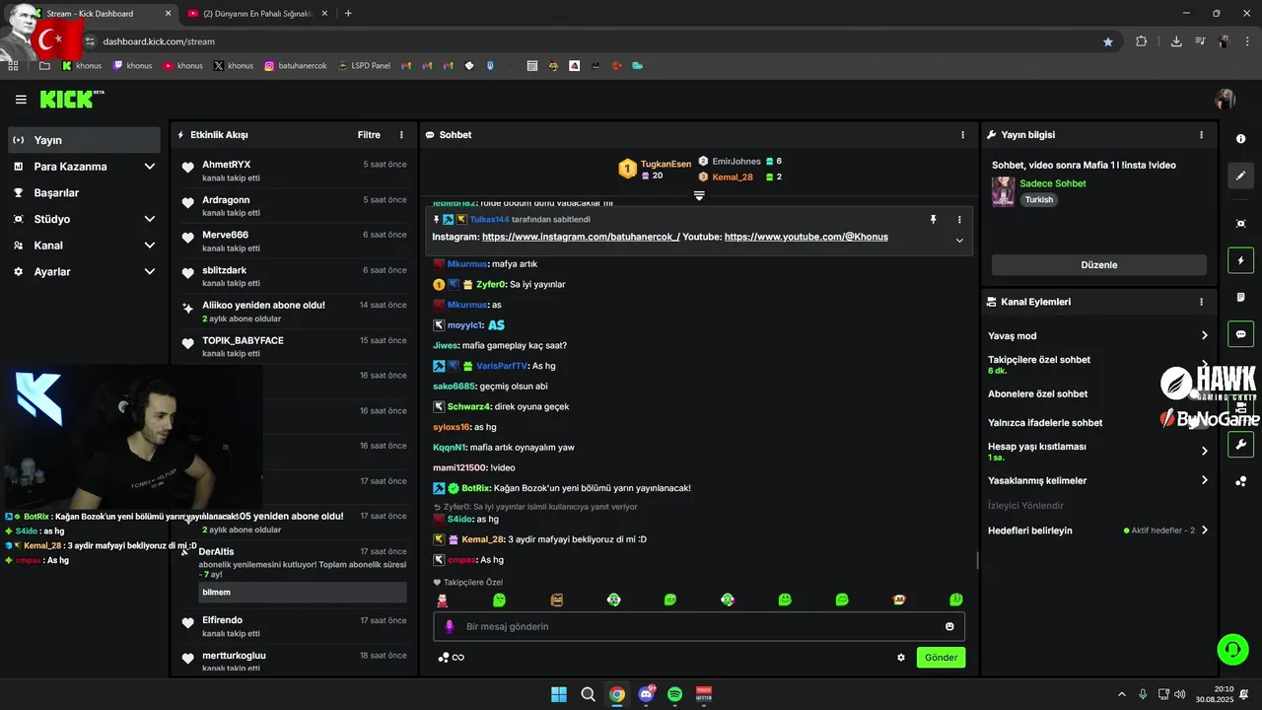1262x710 pixels.
Task: Click the chat scrollbar
Action: click(x=977, y=560)
